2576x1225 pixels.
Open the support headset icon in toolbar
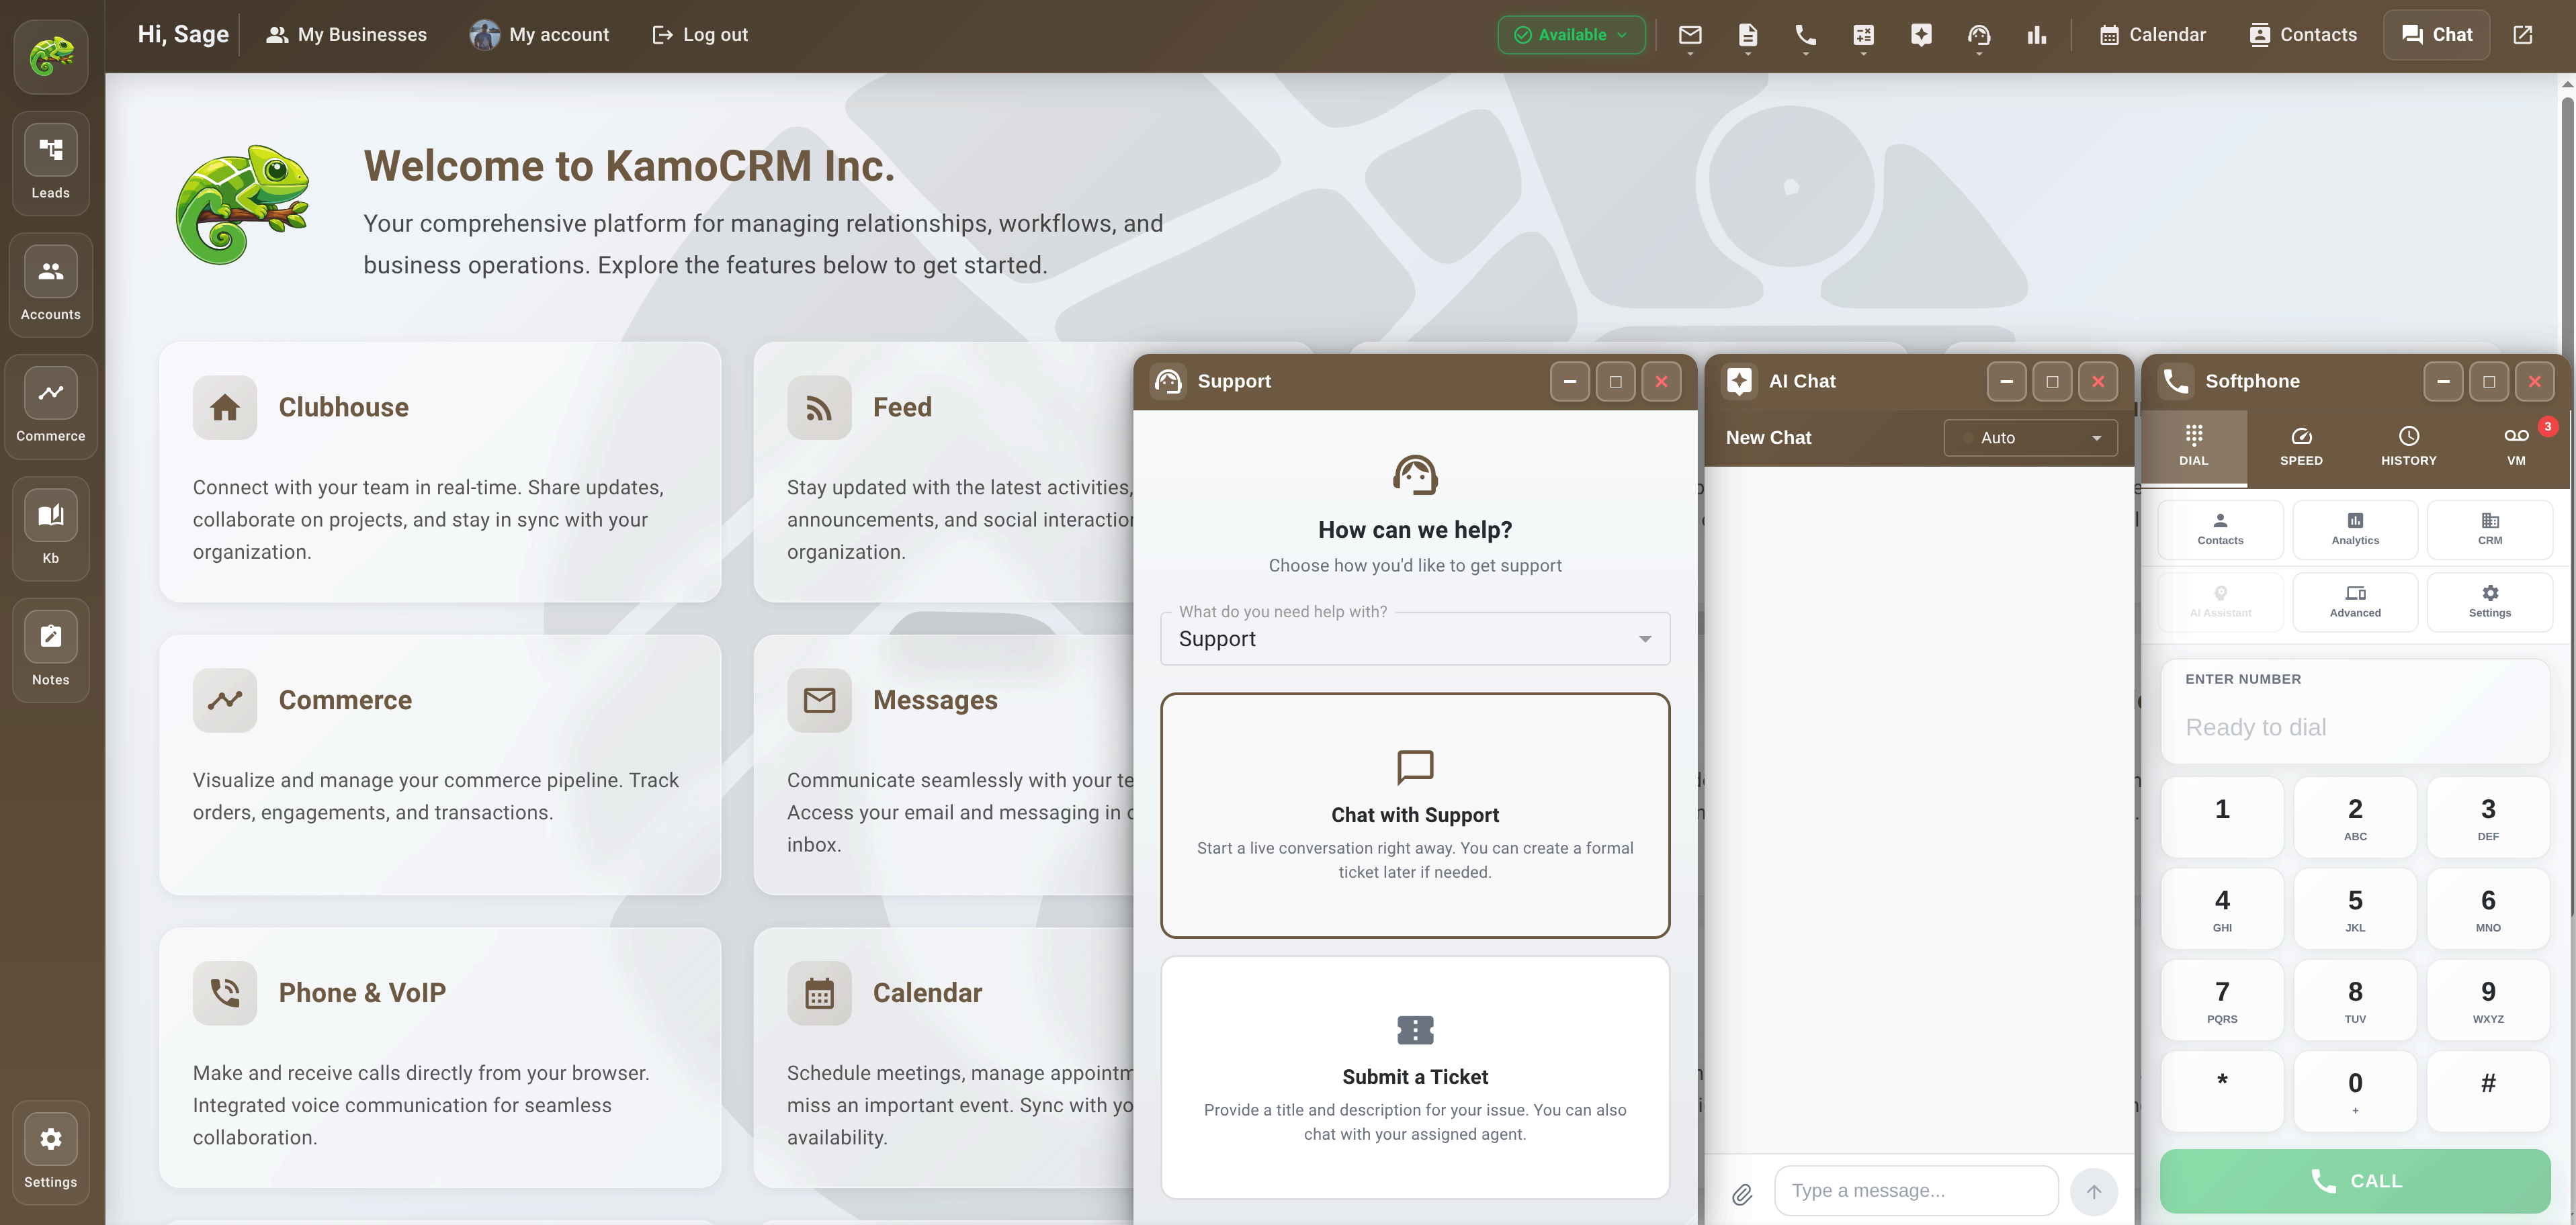pyautogui.click(x=1979, y=35)
